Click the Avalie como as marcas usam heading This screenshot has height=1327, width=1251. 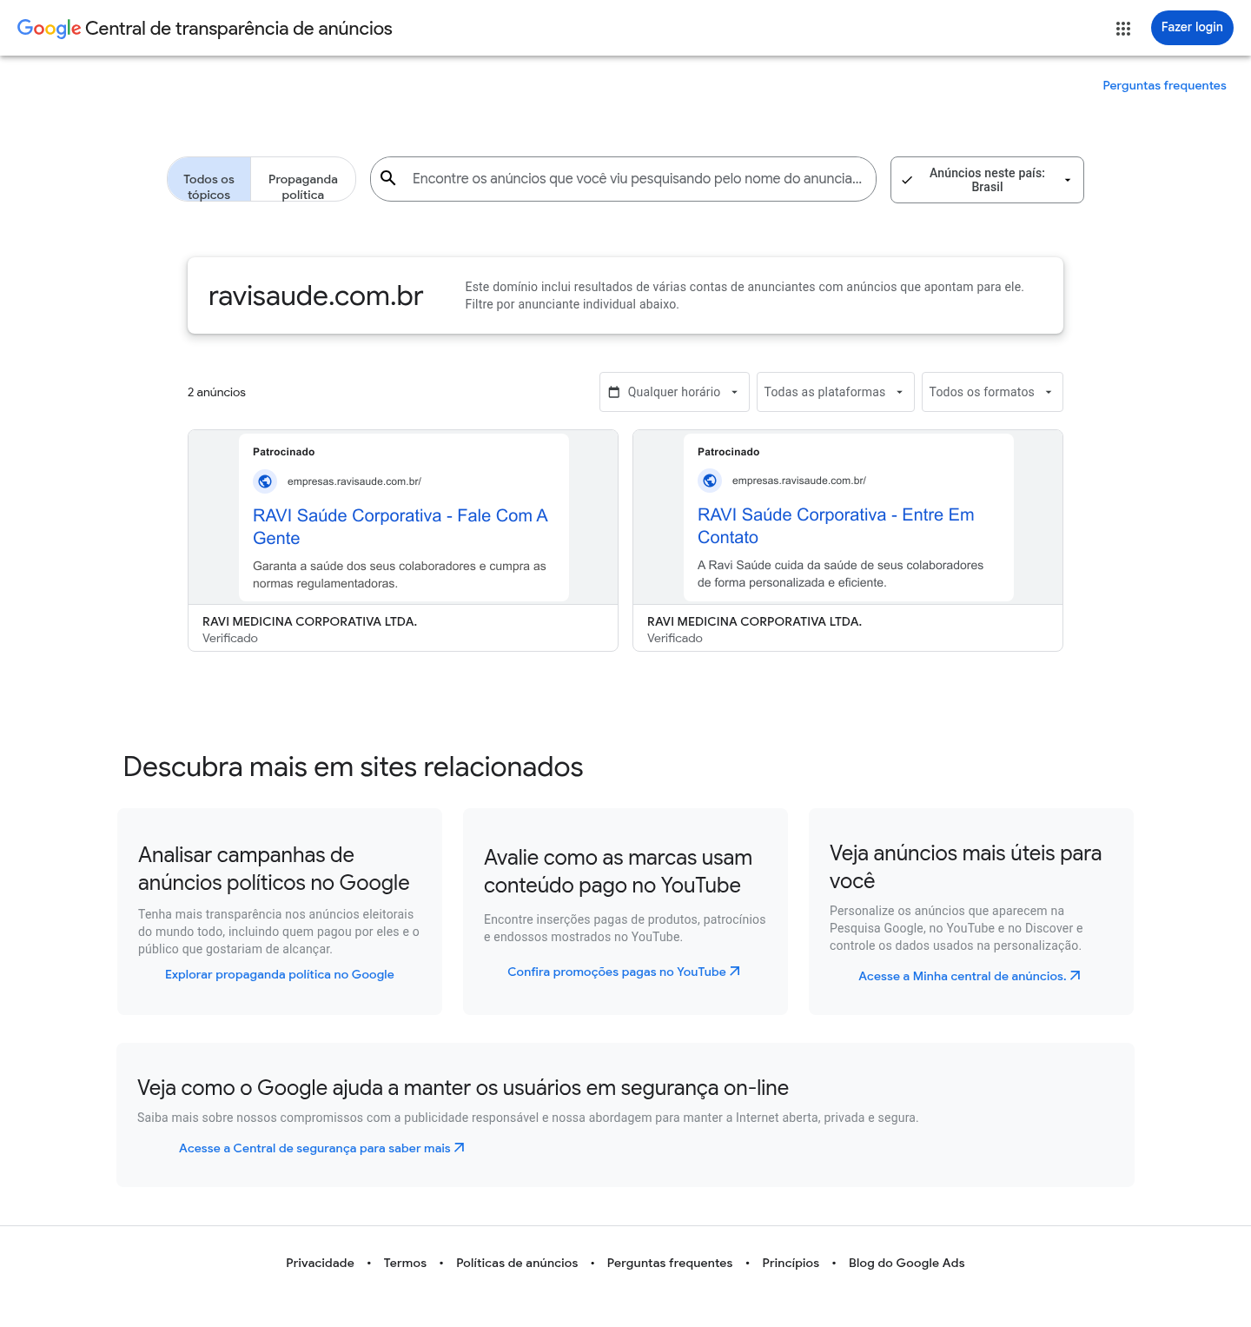coord(618,871)
